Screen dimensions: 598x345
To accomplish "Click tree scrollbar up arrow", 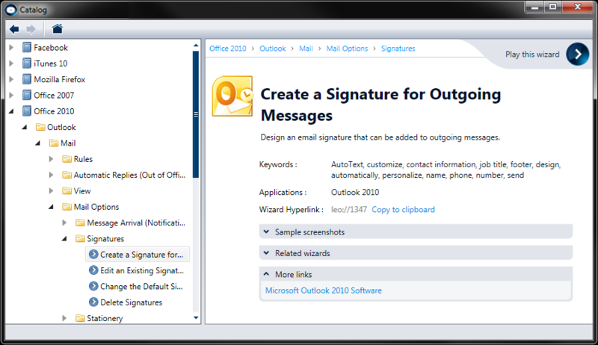I will point(196,46).
